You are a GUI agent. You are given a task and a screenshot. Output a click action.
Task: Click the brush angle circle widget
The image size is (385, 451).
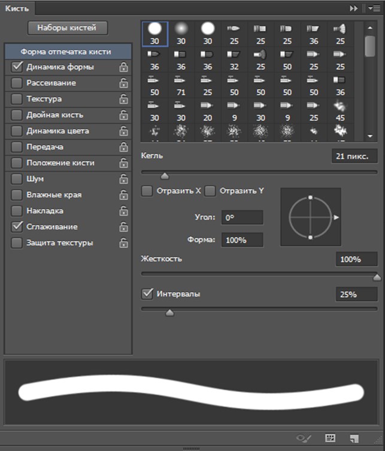(x=311, y=217)
